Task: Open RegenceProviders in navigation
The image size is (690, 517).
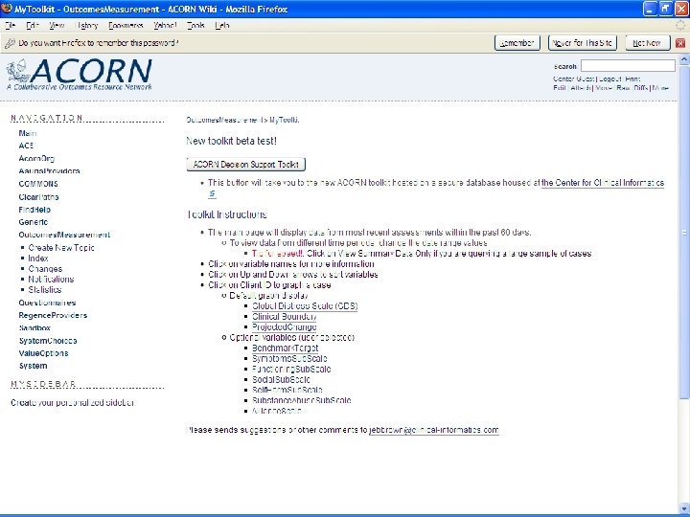Action: tap(53, 315)
